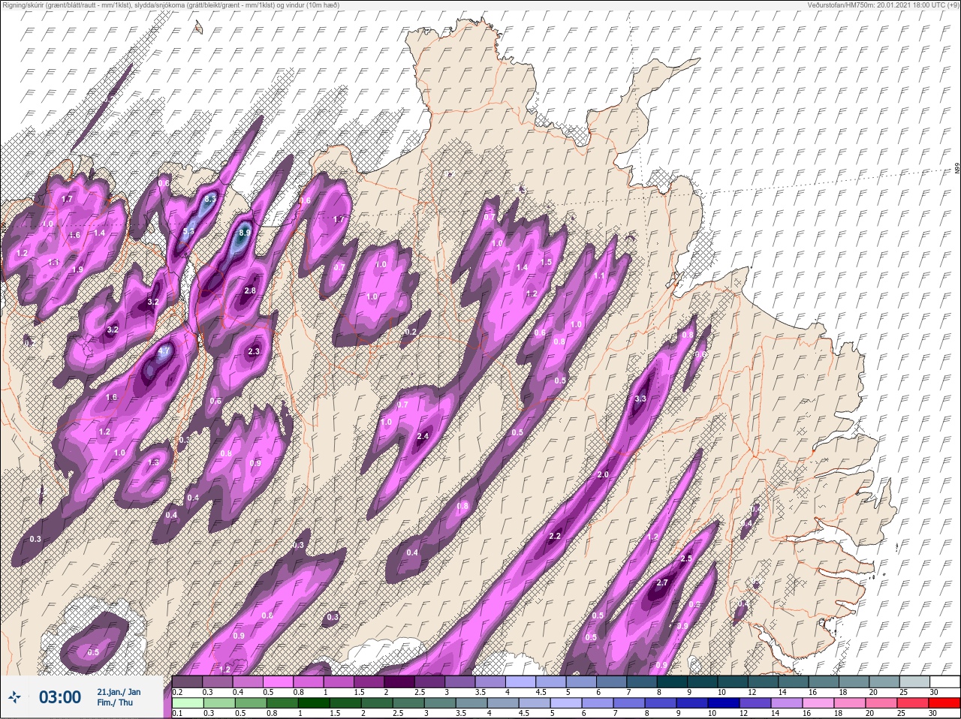Click the 1.3 precipitation value on the map
The height and width of the screenshot is (719, 961).
tap(154, 462)
